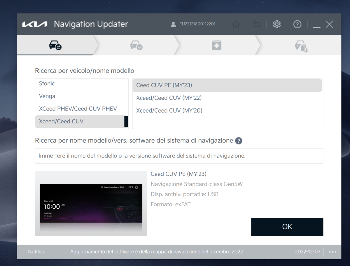Focus the navigation system search field
This screenshot has height=266, width=350.
[179, 156]
